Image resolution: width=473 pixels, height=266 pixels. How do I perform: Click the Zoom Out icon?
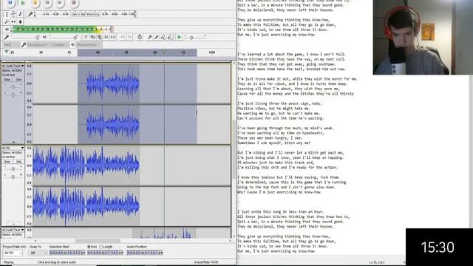click(157, 37)
